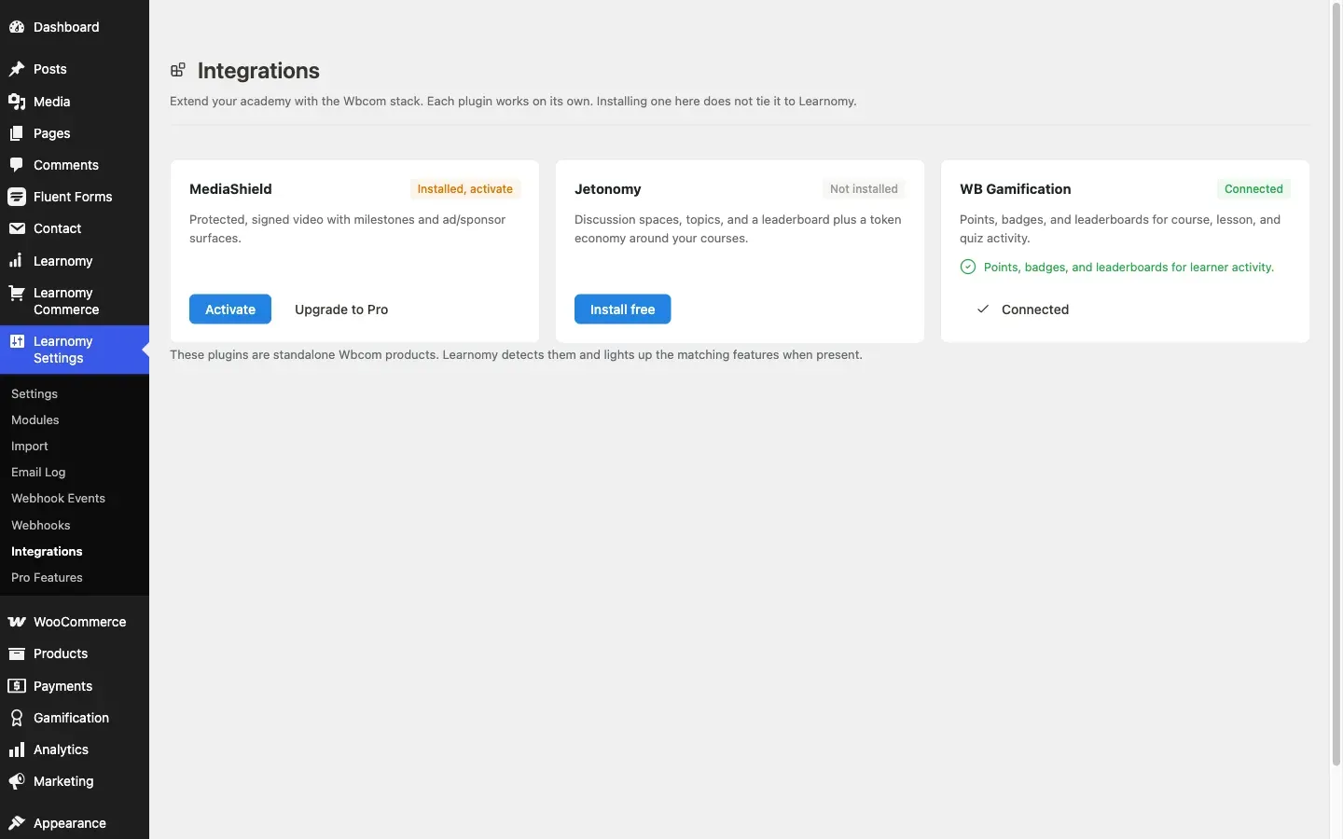Click the Integrations page heading
1343x839 pixels.
point(258,71)
